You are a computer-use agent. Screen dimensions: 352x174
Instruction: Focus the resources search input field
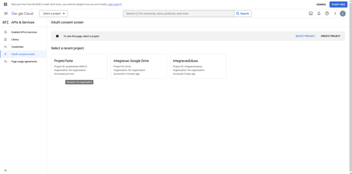point(179,14)
